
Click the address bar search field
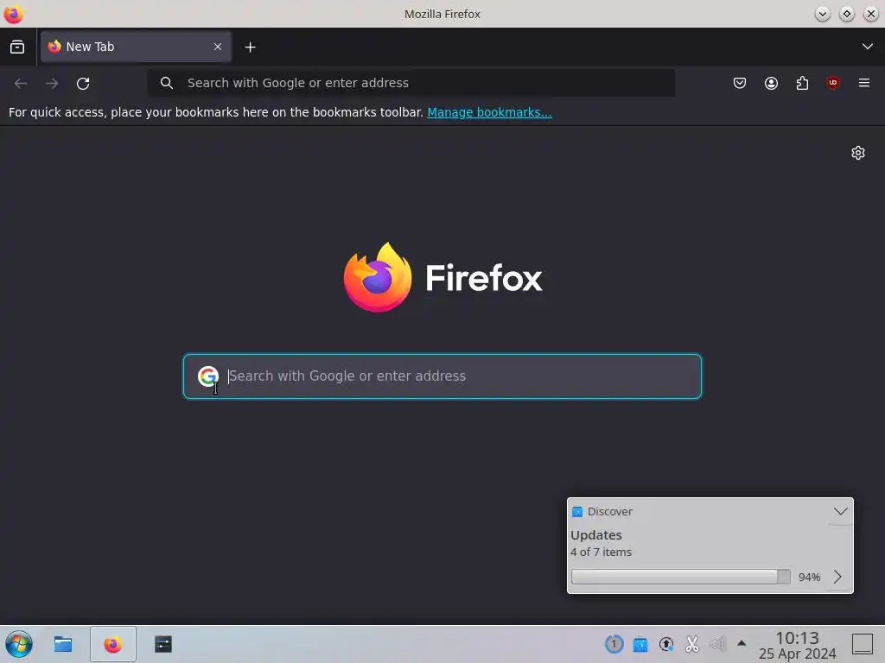(x=411, y=83)
